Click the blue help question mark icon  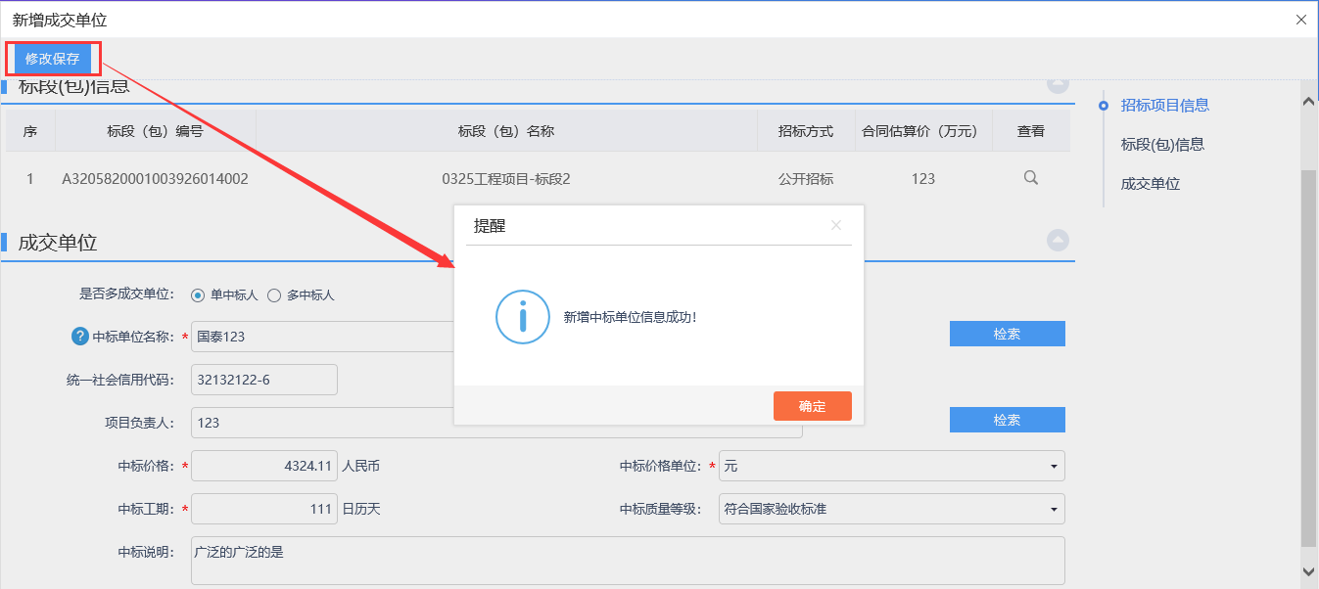(x=80, y=337)
